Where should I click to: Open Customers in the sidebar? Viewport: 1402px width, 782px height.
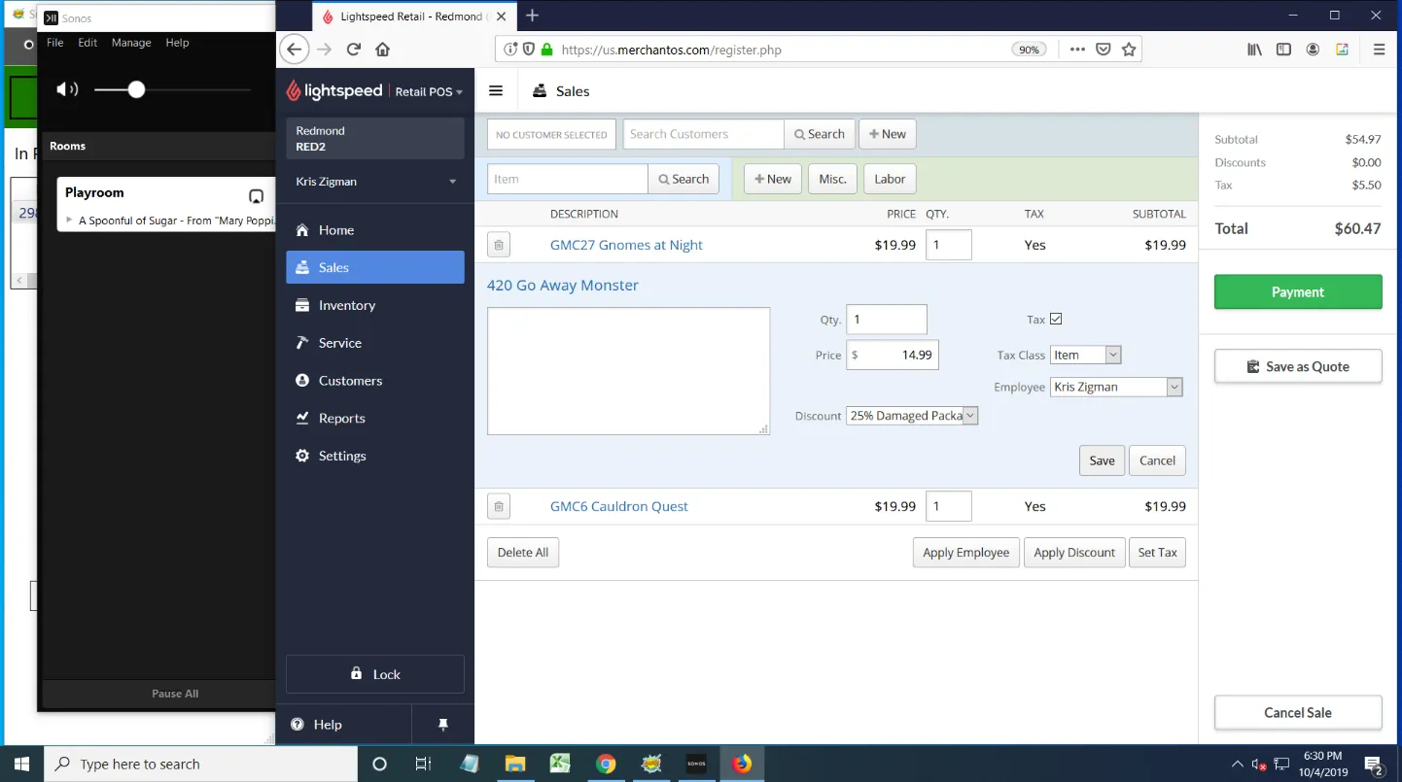pos(375,381)
